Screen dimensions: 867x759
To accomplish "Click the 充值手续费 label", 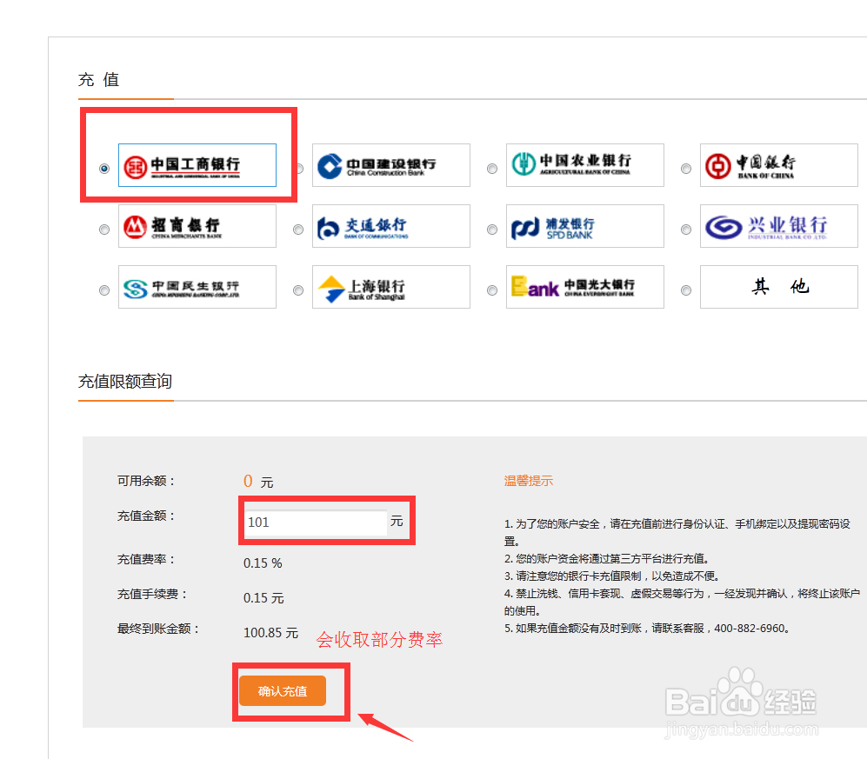I will click(152, 595).
